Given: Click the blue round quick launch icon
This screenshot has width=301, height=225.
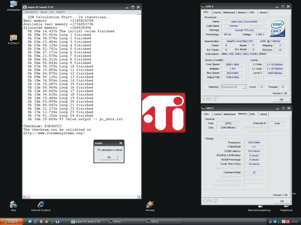Looking at the screenshot, I should coord(57,221).
